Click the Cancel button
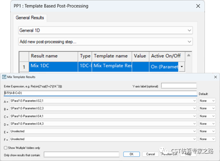 pyautogui.click(x=150, y=154)
